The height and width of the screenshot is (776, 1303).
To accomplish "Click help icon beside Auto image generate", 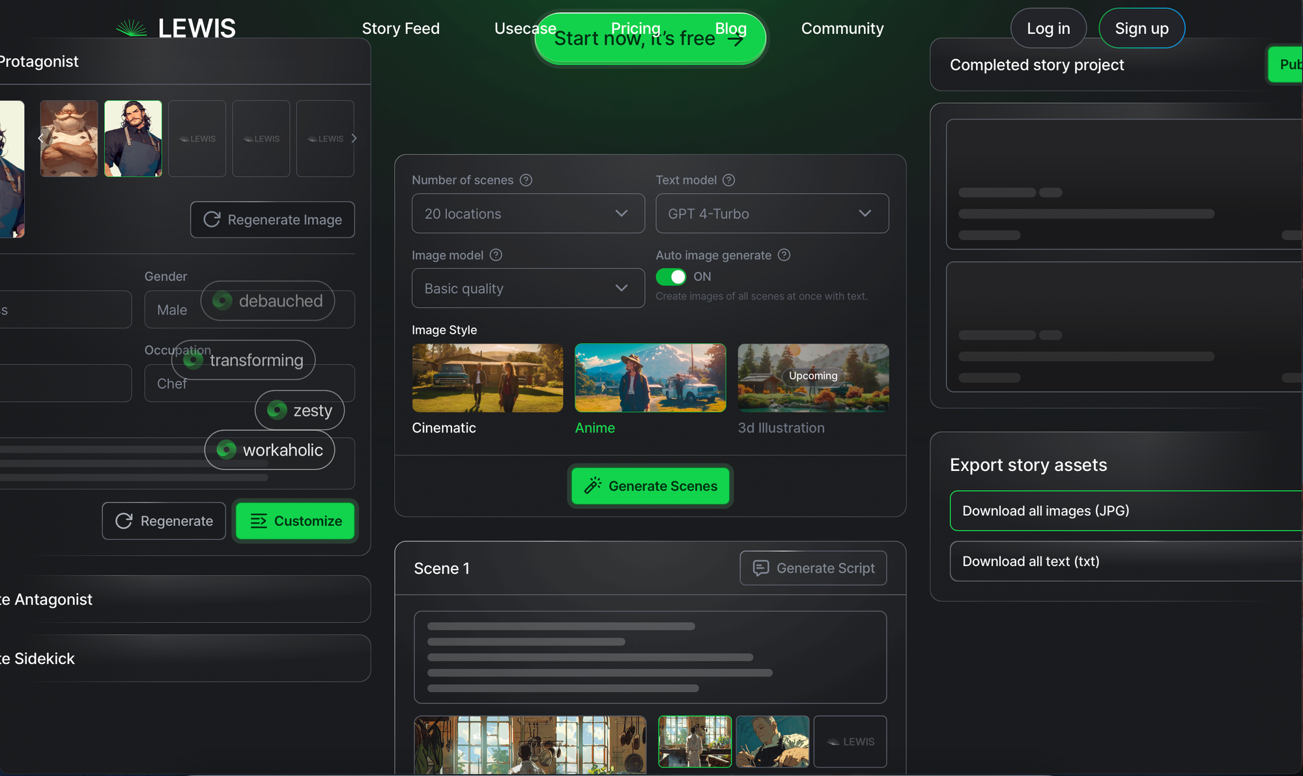I will pos(784,255).
